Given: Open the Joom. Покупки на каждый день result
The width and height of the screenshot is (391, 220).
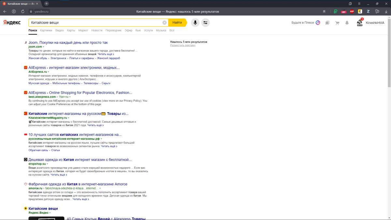Looking at the screenshot, I should point(68,42).
